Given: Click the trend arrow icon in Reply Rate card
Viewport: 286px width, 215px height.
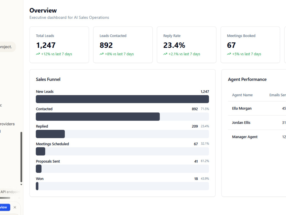Looking at the screenshot, I should point(165,54).
